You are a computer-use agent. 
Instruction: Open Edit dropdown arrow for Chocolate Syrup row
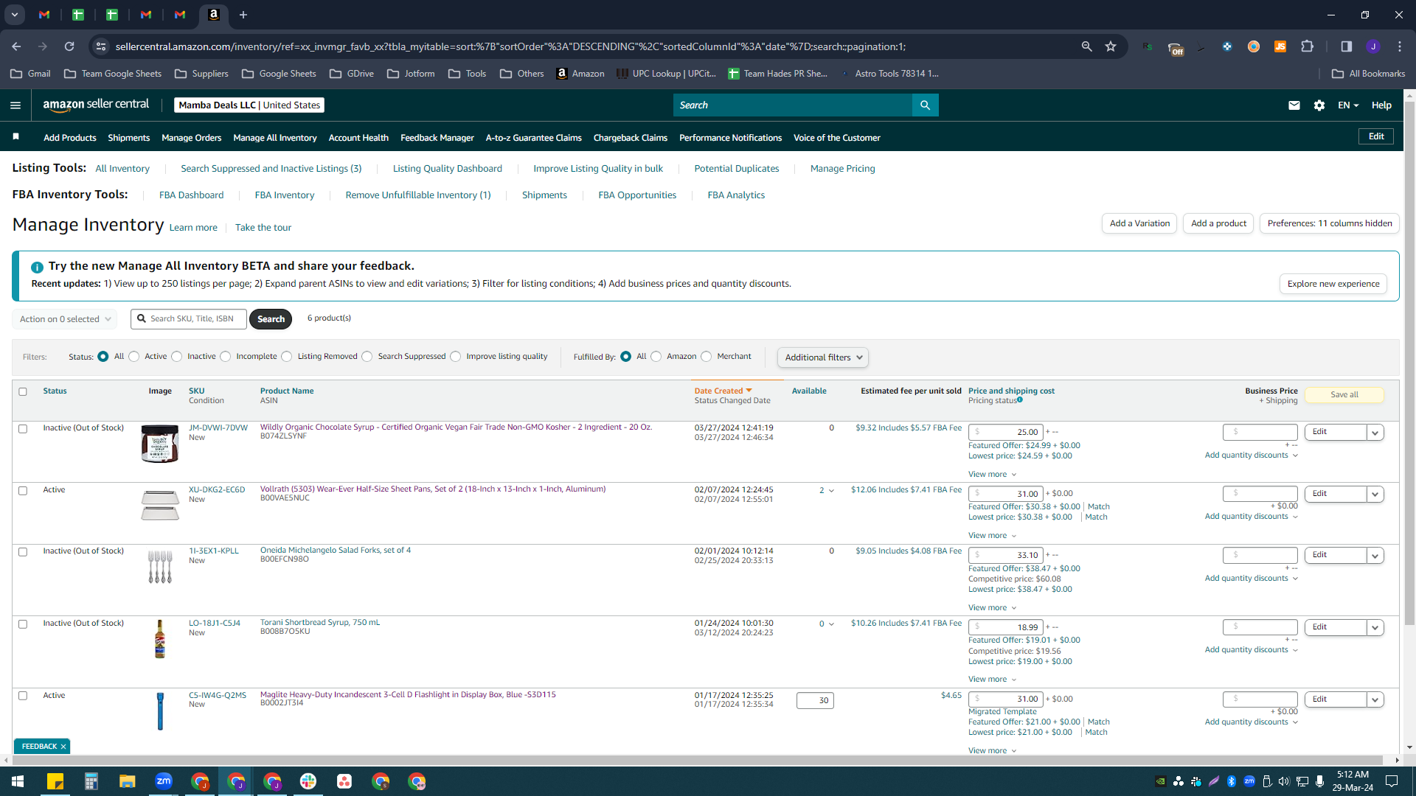coord(1375,433)
